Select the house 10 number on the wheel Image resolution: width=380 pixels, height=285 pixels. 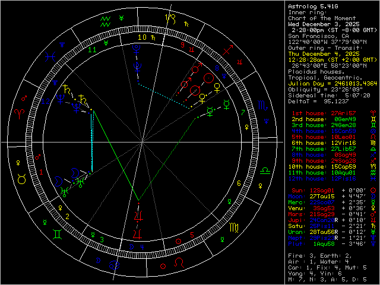pos(141,37)
